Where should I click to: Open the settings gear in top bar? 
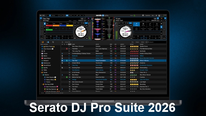[x=156, y=15]
